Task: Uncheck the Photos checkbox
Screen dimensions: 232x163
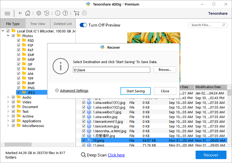Action: click(x=13, y=36)
